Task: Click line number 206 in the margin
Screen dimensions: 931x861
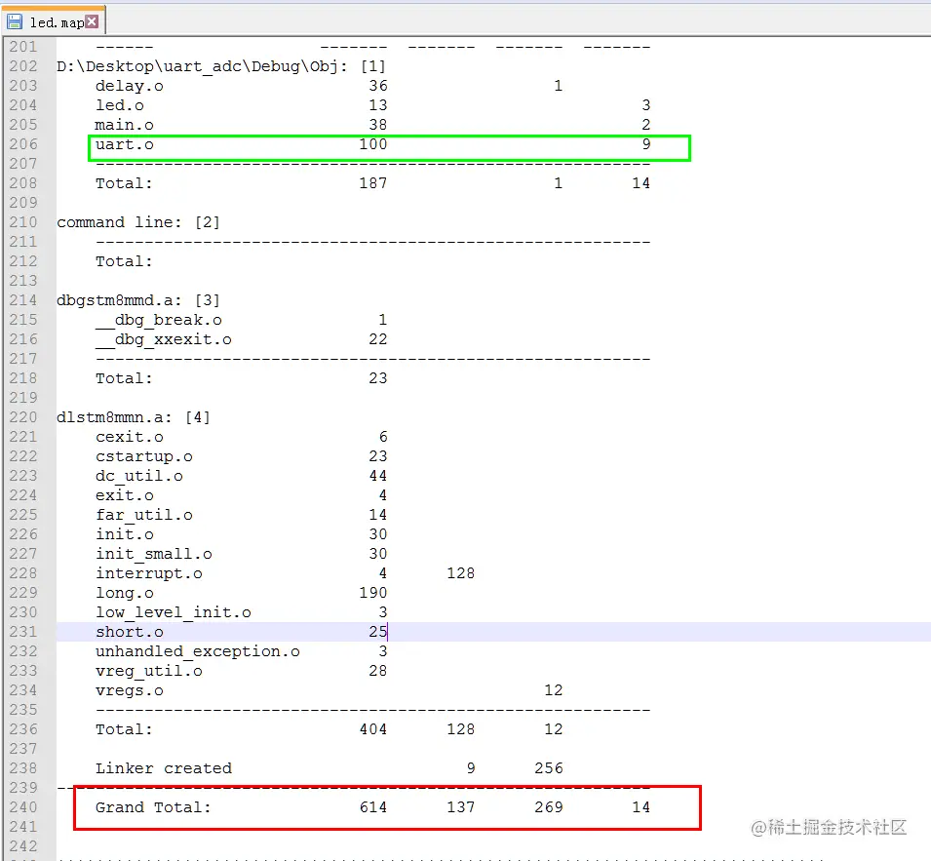Action: pos(23,143)
